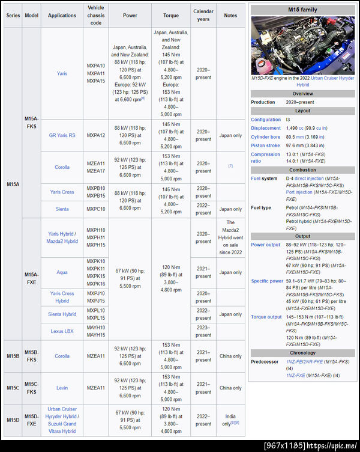Click the Vehicle chassis code header
The width and height of the screenshot is (360, 452).
pyautogui.click(x=96, y=16)
